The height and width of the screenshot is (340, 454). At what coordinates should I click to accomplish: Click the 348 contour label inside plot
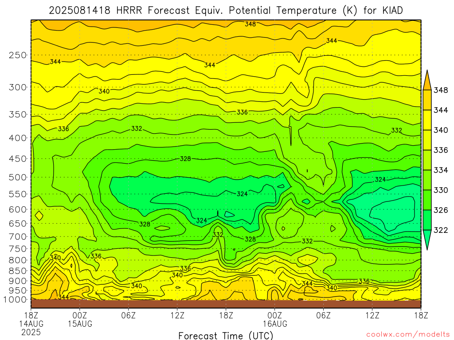pos(250,24)
